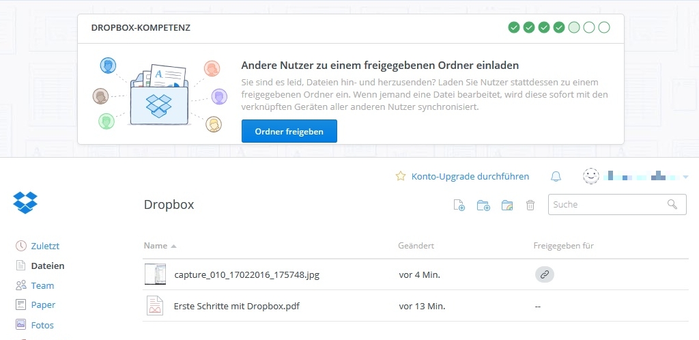Click Konto-Upgrade durchführen link
Viewport: 699px width, 340px height.
pyautogui.click(x=470, y=176)
